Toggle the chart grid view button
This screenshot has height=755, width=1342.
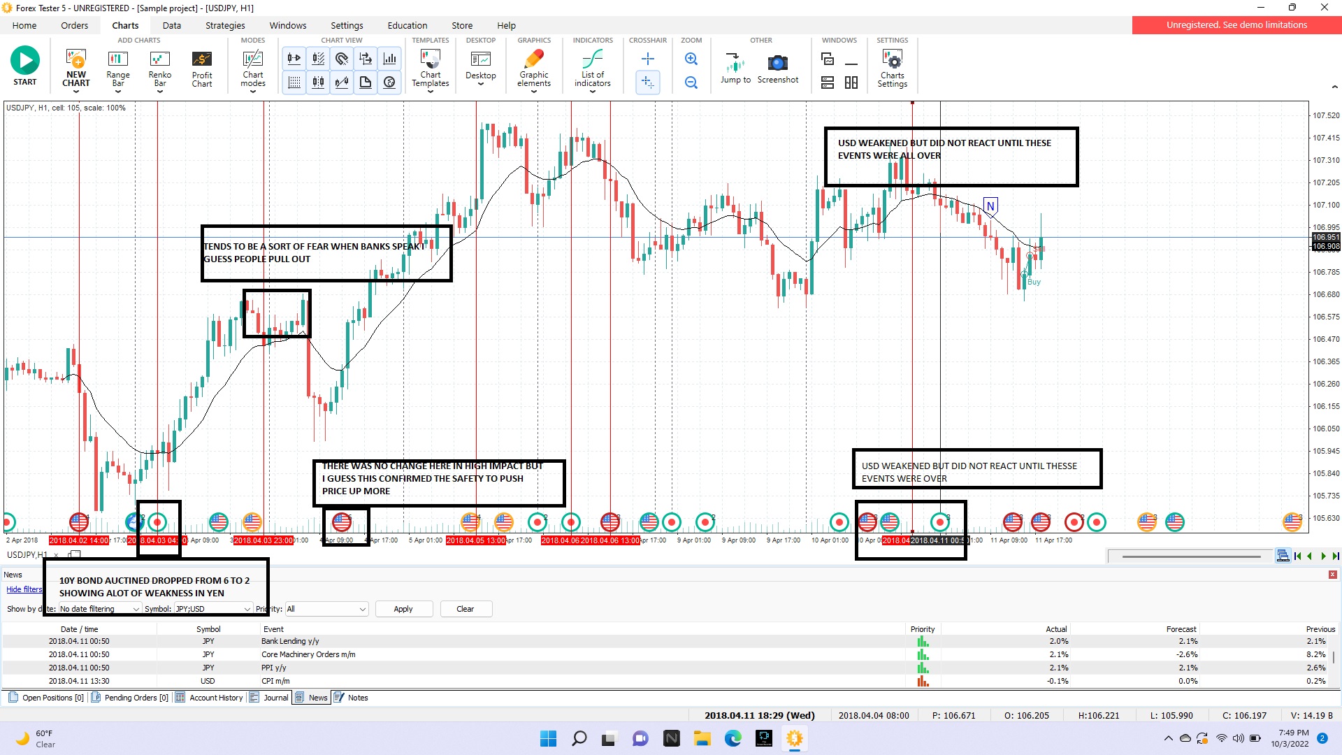[x=294, y=82]
